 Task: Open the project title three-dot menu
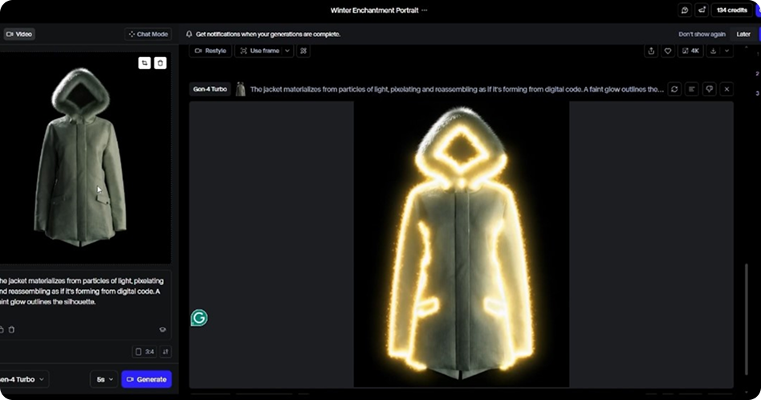click(425, 10)
